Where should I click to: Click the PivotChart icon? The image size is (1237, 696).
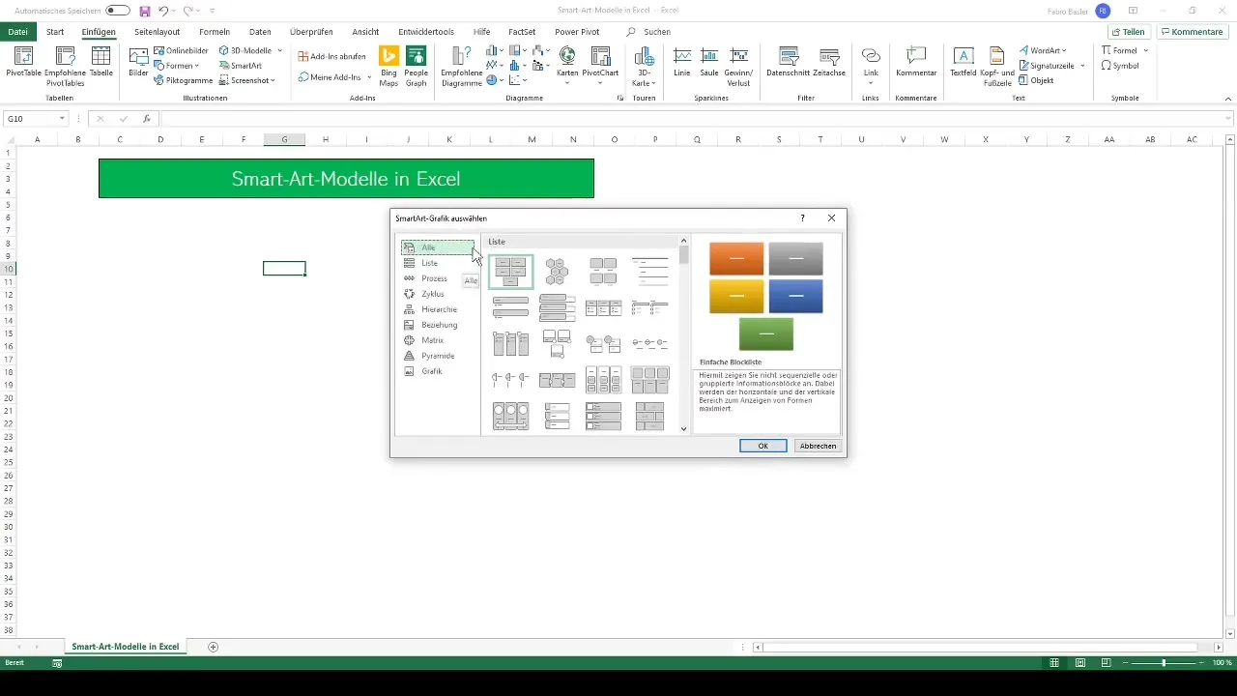coord(601,63)
